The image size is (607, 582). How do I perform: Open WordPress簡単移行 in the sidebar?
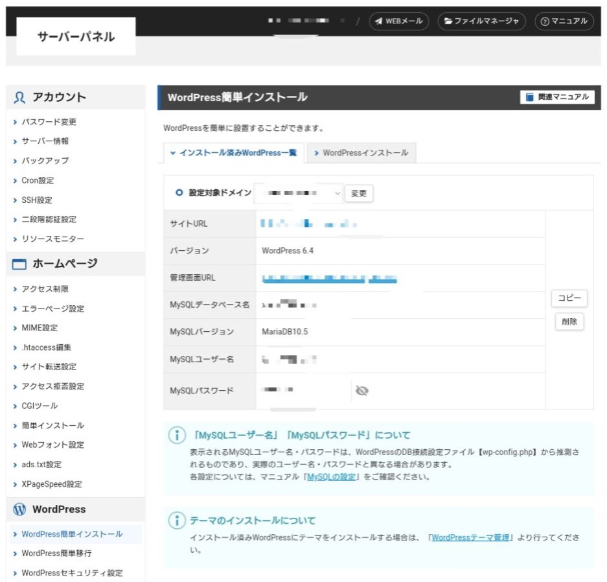coord(56,553)
